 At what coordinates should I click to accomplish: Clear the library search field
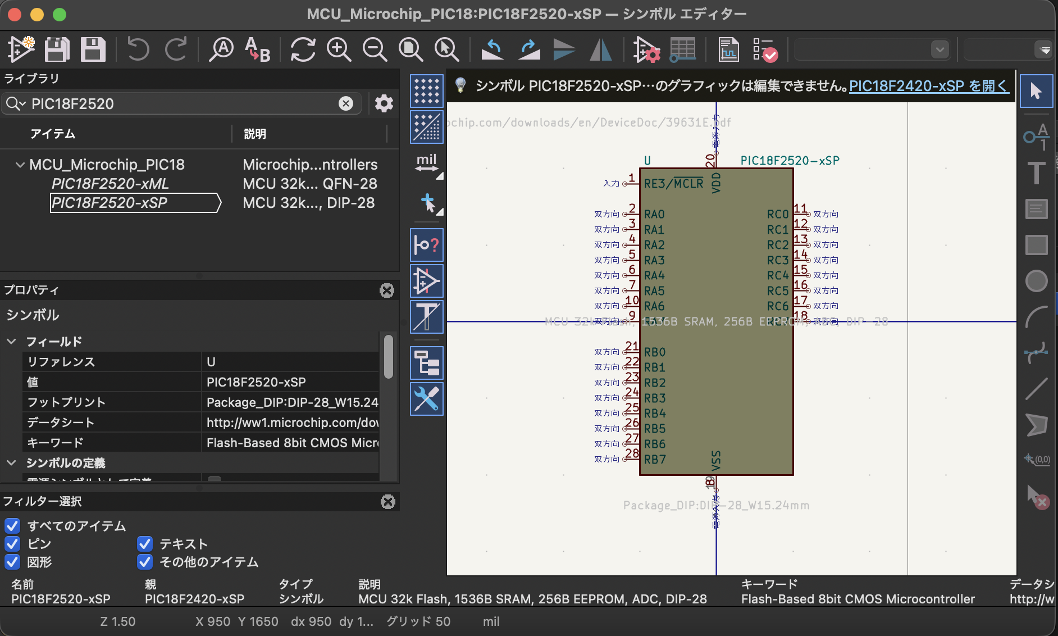click(x=346, y=103)
